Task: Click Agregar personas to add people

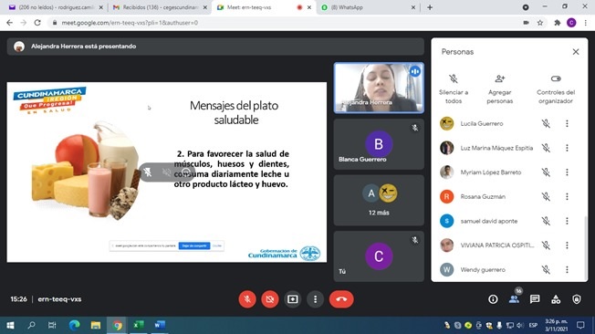Action: 500,89
